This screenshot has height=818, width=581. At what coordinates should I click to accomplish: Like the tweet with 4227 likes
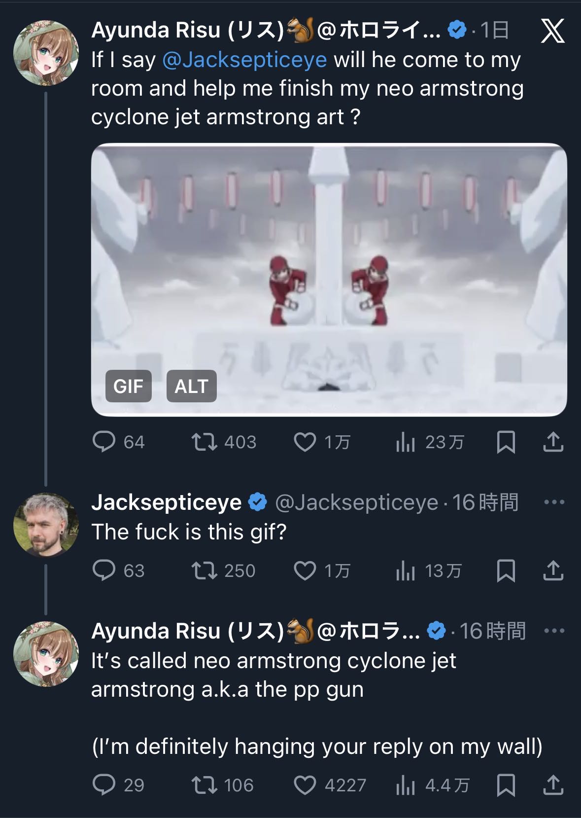tap(305, 785)
